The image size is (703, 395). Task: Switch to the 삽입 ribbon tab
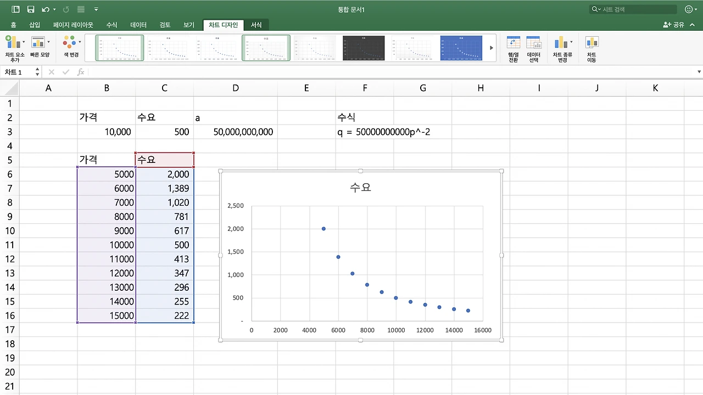(x=35, y=25)
